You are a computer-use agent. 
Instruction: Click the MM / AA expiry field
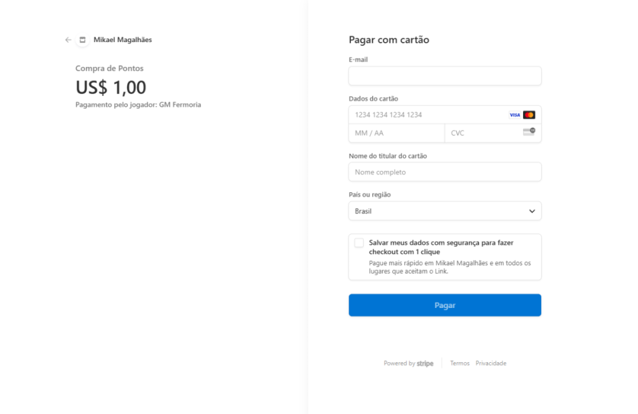(396, 134)
